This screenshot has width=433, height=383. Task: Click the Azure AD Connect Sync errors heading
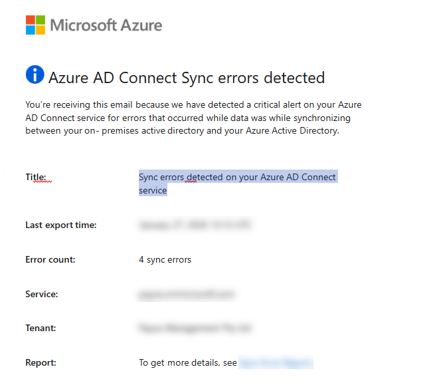pos(187,78)
